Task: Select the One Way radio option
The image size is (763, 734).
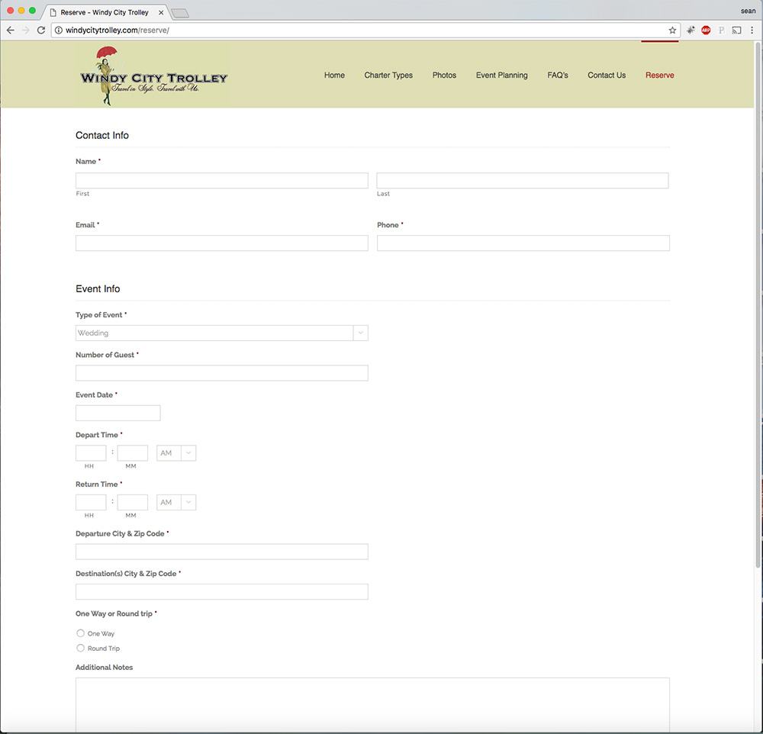Action: [81, 633]
